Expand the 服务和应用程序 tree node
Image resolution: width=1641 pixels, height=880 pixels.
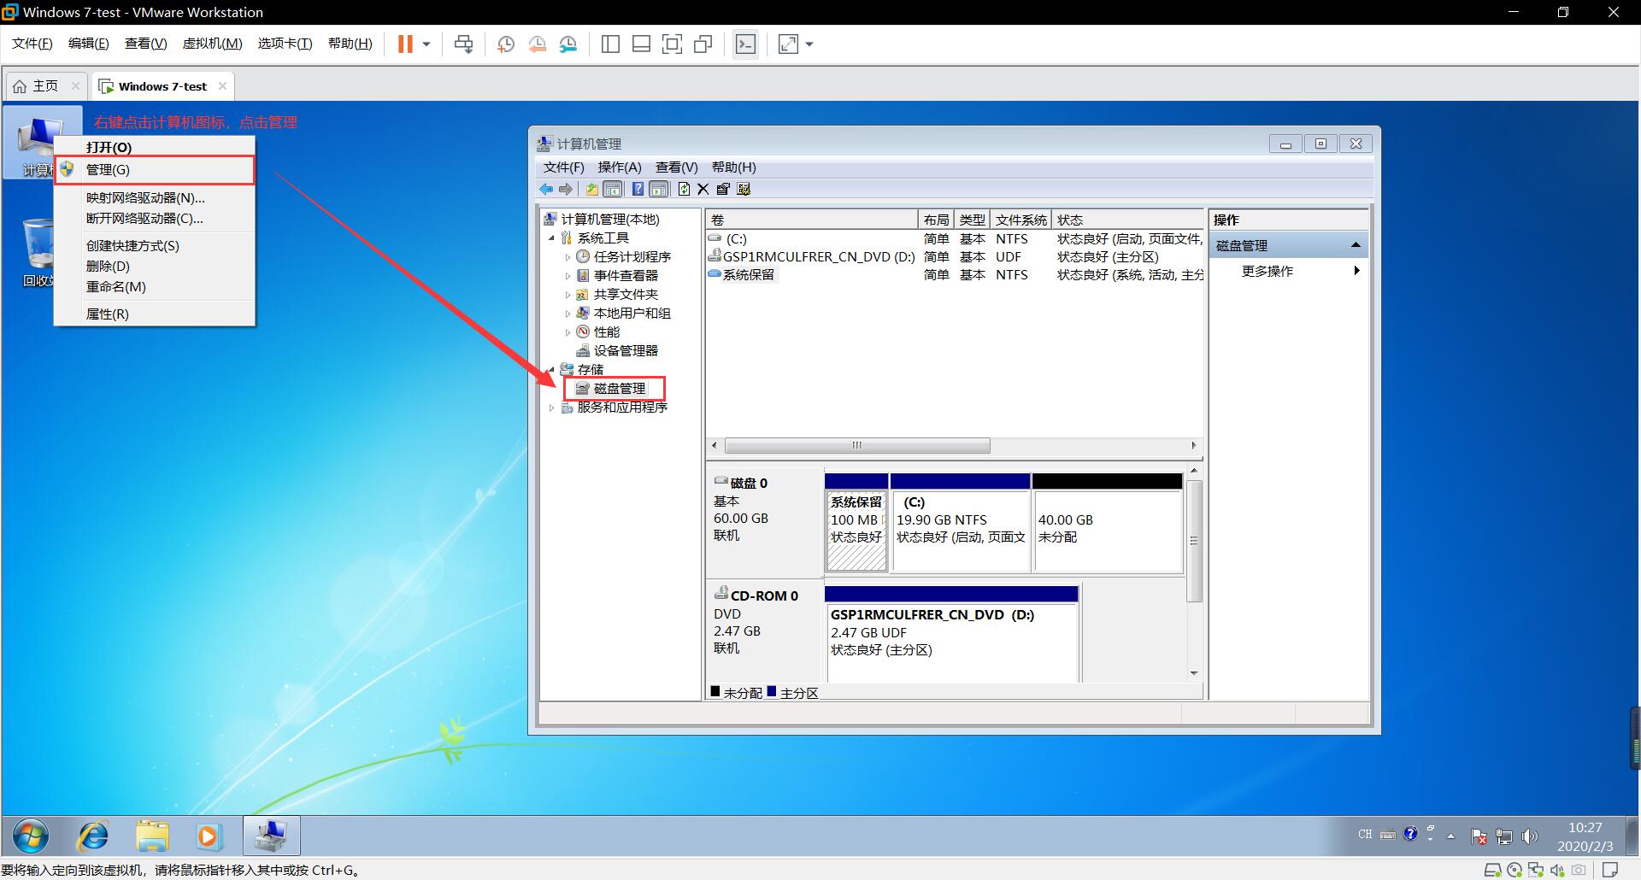(x=551, y=408)
